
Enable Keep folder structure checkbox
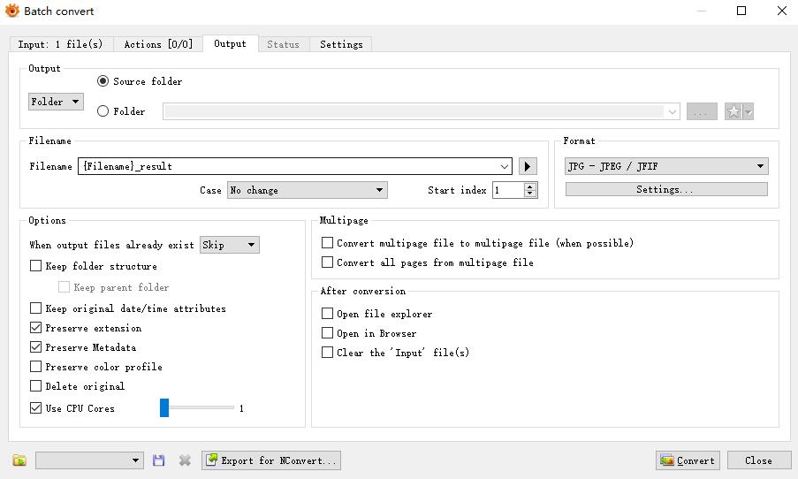[x=36, y=266]
